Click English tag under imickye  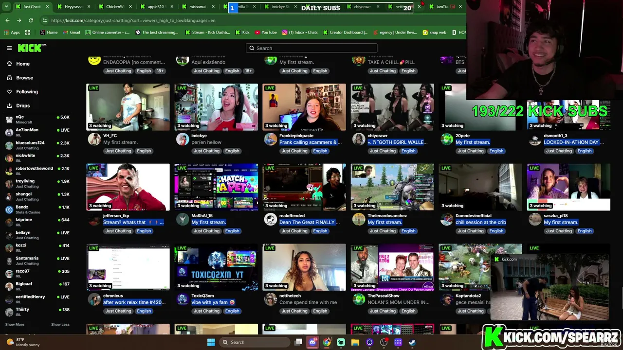point(232,151)
